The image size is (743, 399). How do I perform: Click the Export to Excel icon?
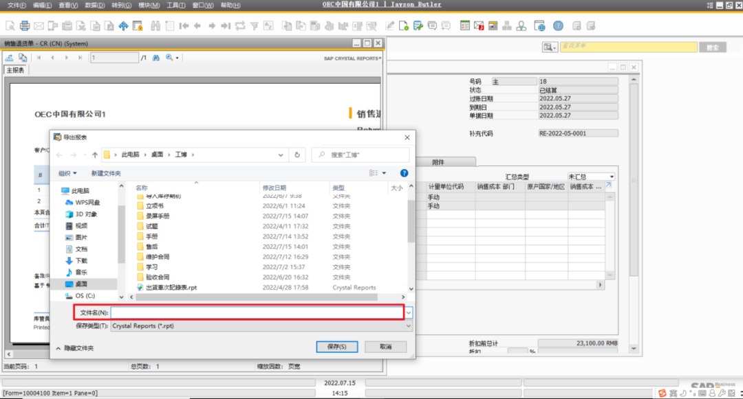click(x=81, y=26)
